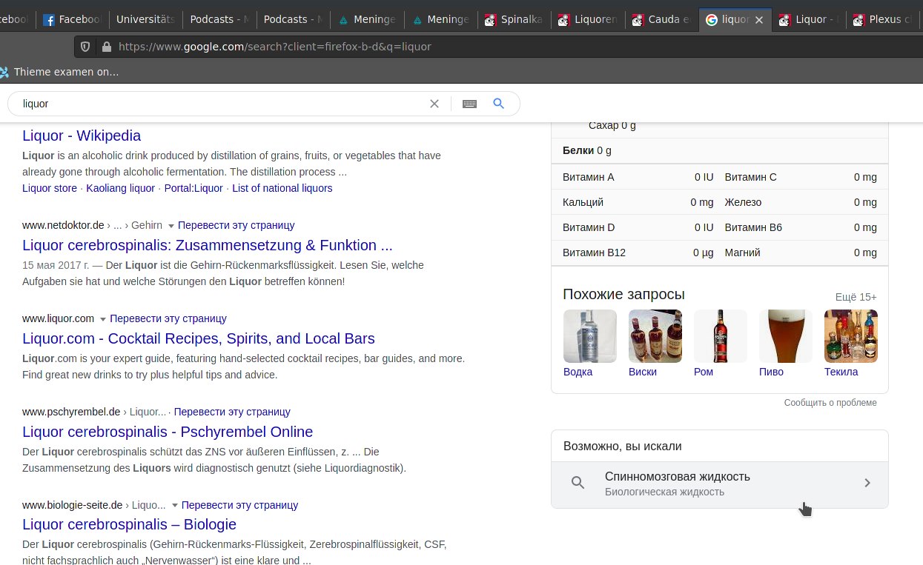Click Перевести эту страницу for pschyrembel.de

click(x=232, y=412)
